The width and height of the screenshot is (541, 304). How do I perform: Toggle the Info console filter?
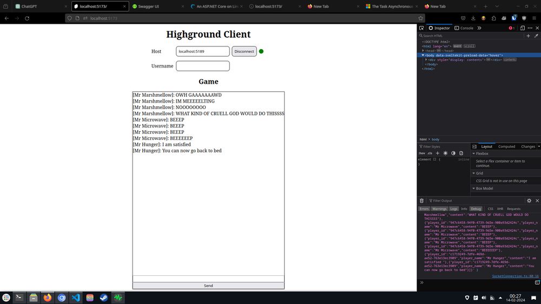[464, 208]
